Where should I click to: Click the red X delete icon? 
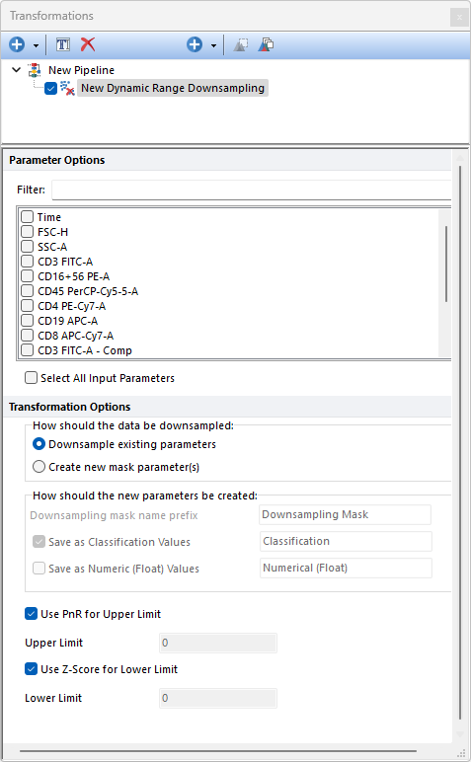click(88, 44)
